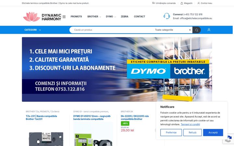Click the Acceptă cookie button
234x146 pixels.
pos(213,132)
